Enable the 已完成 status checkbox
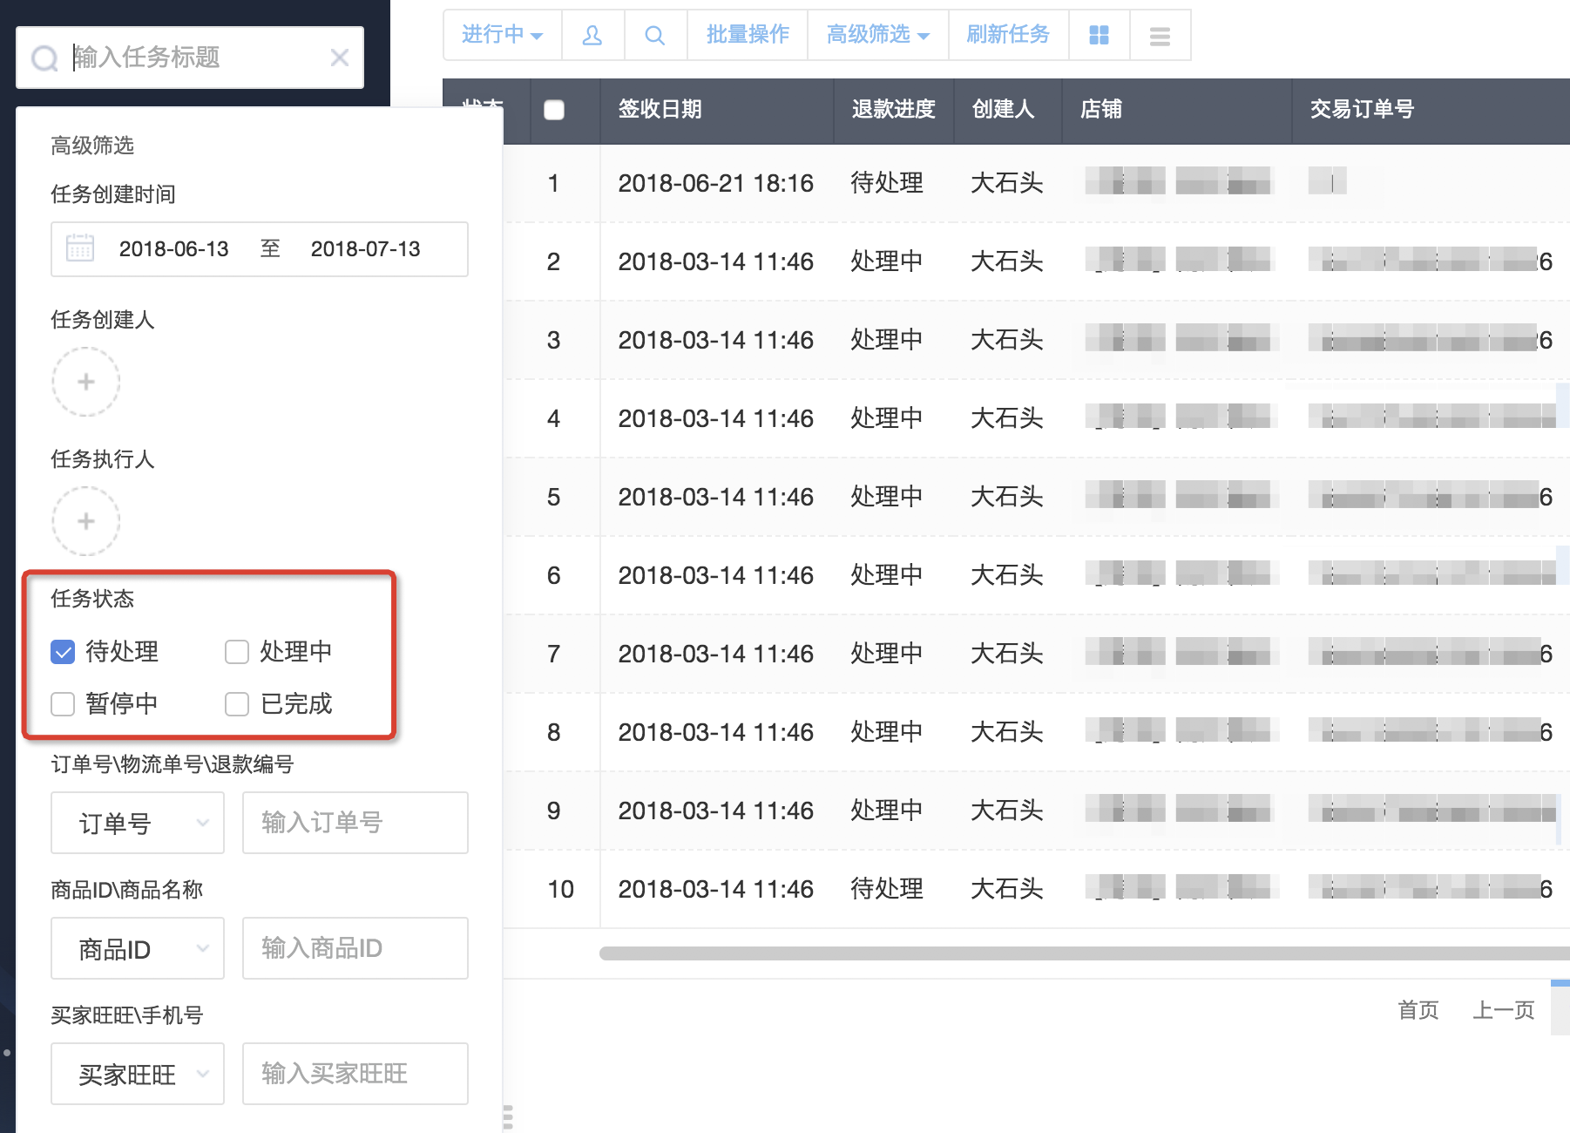The height and width of the screenshot is (1133, 1570). pos(237,704)
